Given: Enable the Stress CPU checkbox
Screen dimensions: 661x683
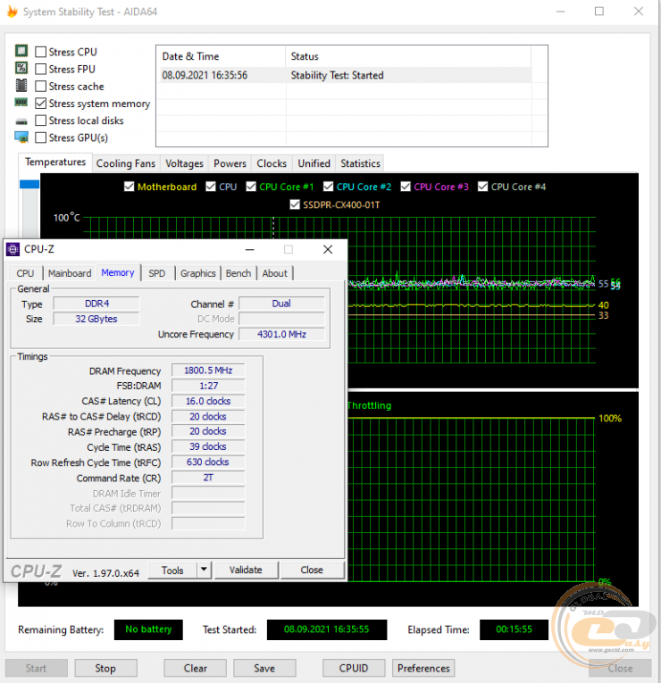Looking at the screenshot, I should pos(40,52).
